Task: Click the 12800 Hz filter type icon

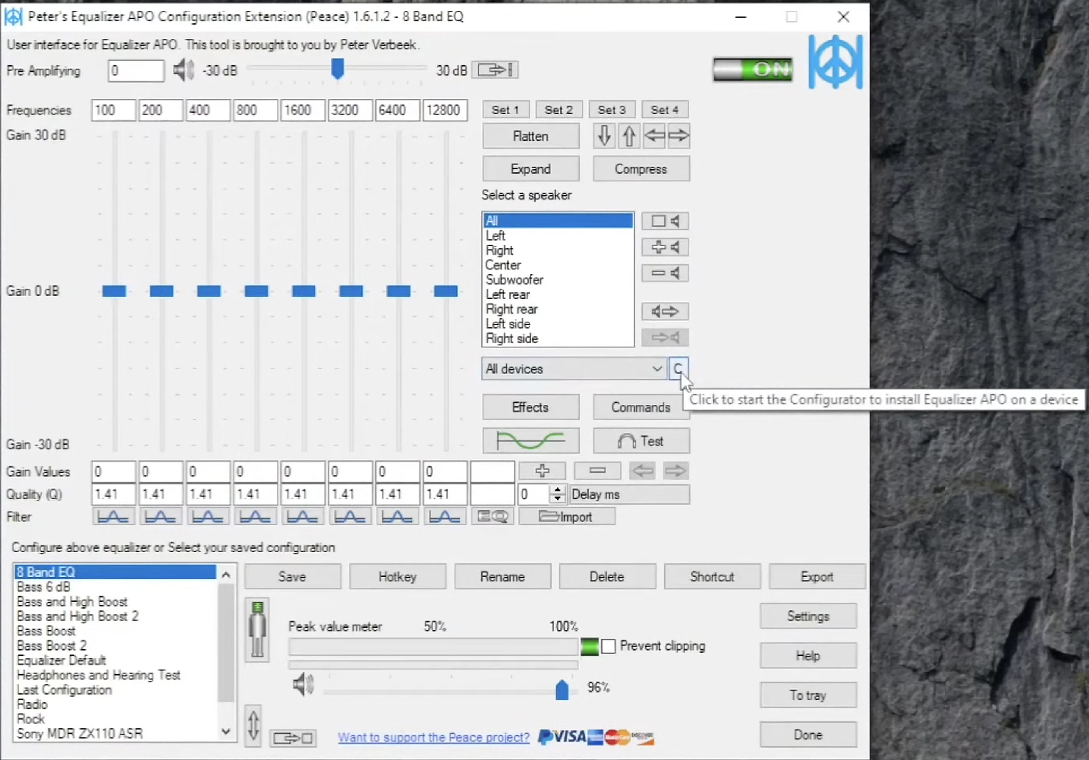Action: [x=444, y=516]
